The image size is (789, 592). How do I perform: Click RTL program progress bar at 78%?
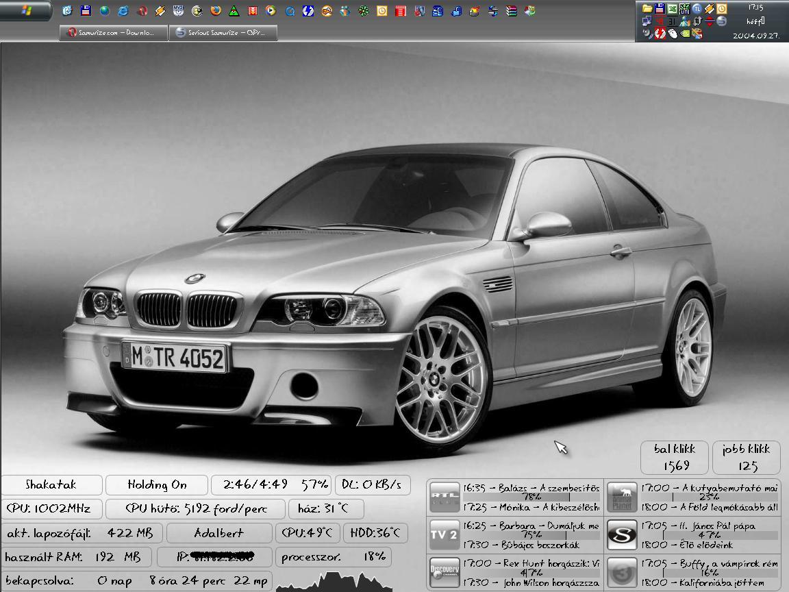[532, 497]
